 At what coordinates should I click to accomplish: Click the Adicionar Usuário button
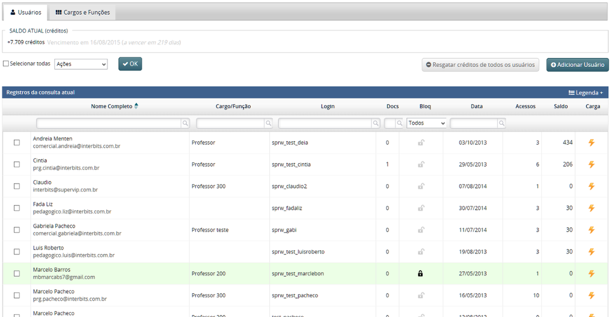(577, 65)
